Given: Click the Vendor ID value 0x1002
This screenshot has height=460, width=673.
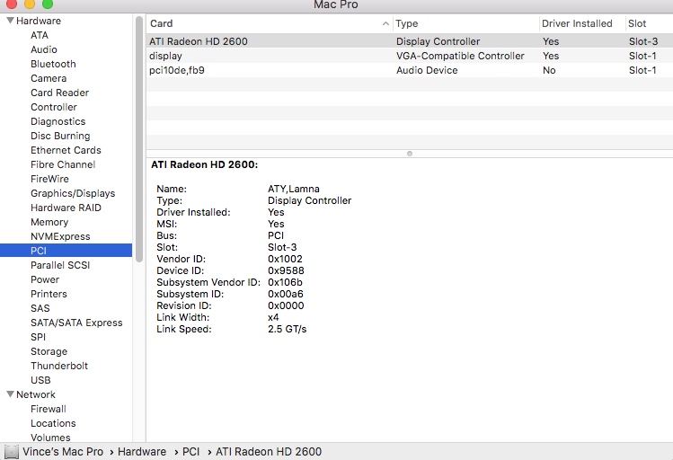Looking at the screenshot, I should 285,259.
